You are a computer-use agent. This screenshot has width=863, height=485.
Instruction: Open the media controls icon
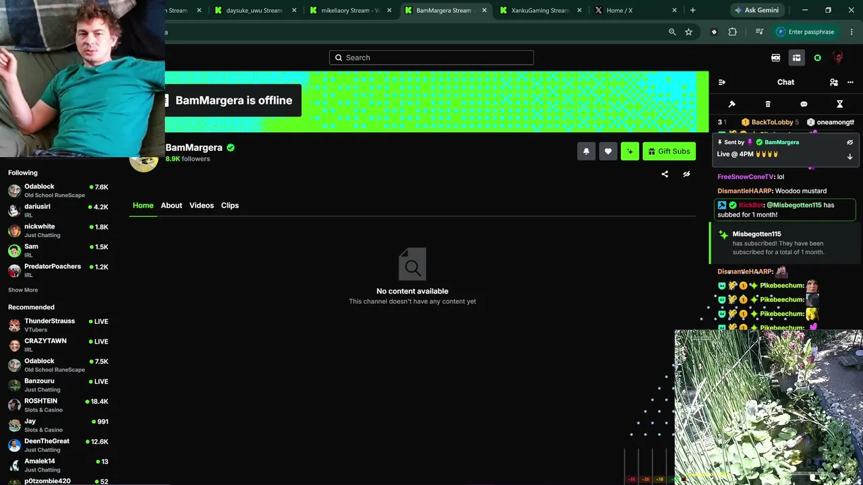(x=759, y=32)
